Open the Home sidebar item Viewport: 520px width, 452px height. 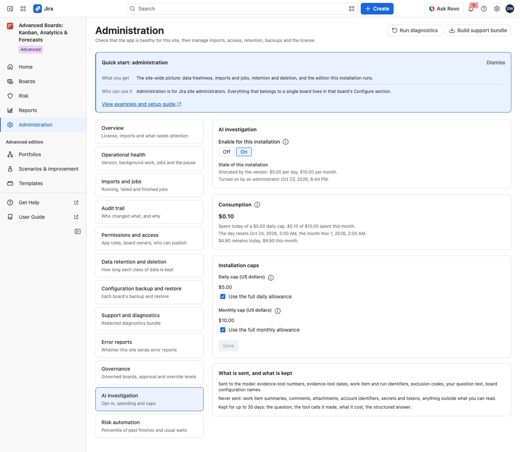click(x=43, y=67)
